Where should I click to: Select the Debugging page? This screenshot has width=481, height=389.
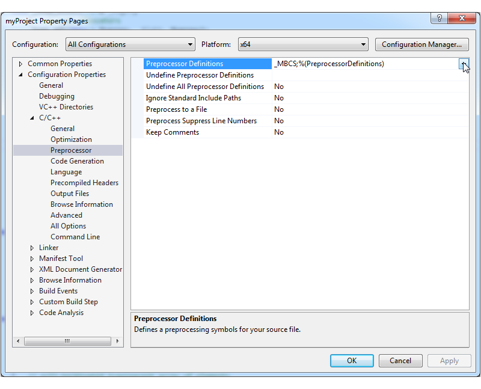(x=57, y=96)
